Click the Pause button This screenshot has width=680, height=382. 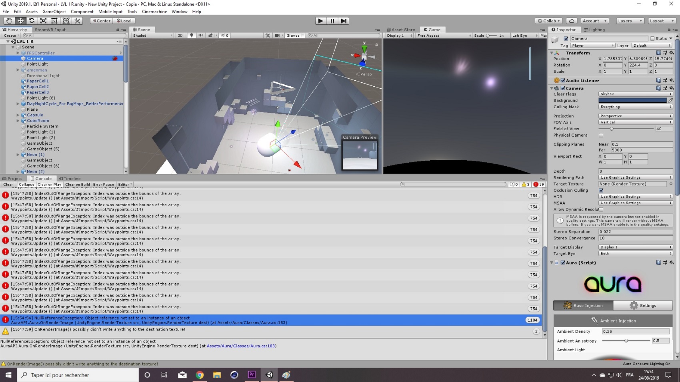coord(332,21)
